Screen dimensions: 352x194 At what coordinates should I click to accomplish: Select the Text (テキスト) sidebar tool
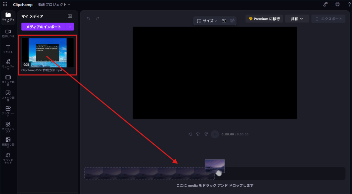pos(8,49)
